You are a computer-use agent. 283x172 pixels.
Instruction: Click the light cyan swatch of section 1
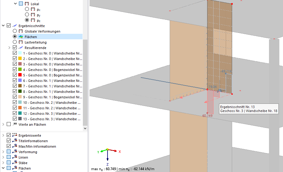pyautogui.click(x=20, y=53)
